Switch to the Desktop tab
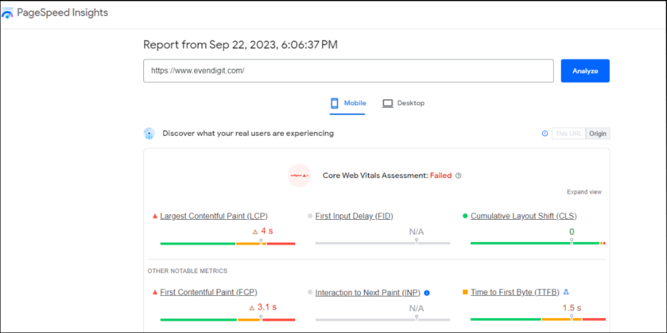 click(x=403, y=103)
